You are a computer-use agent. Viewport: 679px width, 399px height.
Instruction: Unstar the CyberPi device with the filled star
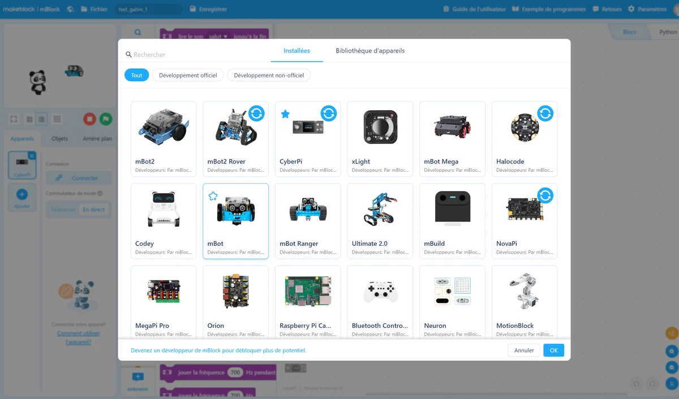285,114
